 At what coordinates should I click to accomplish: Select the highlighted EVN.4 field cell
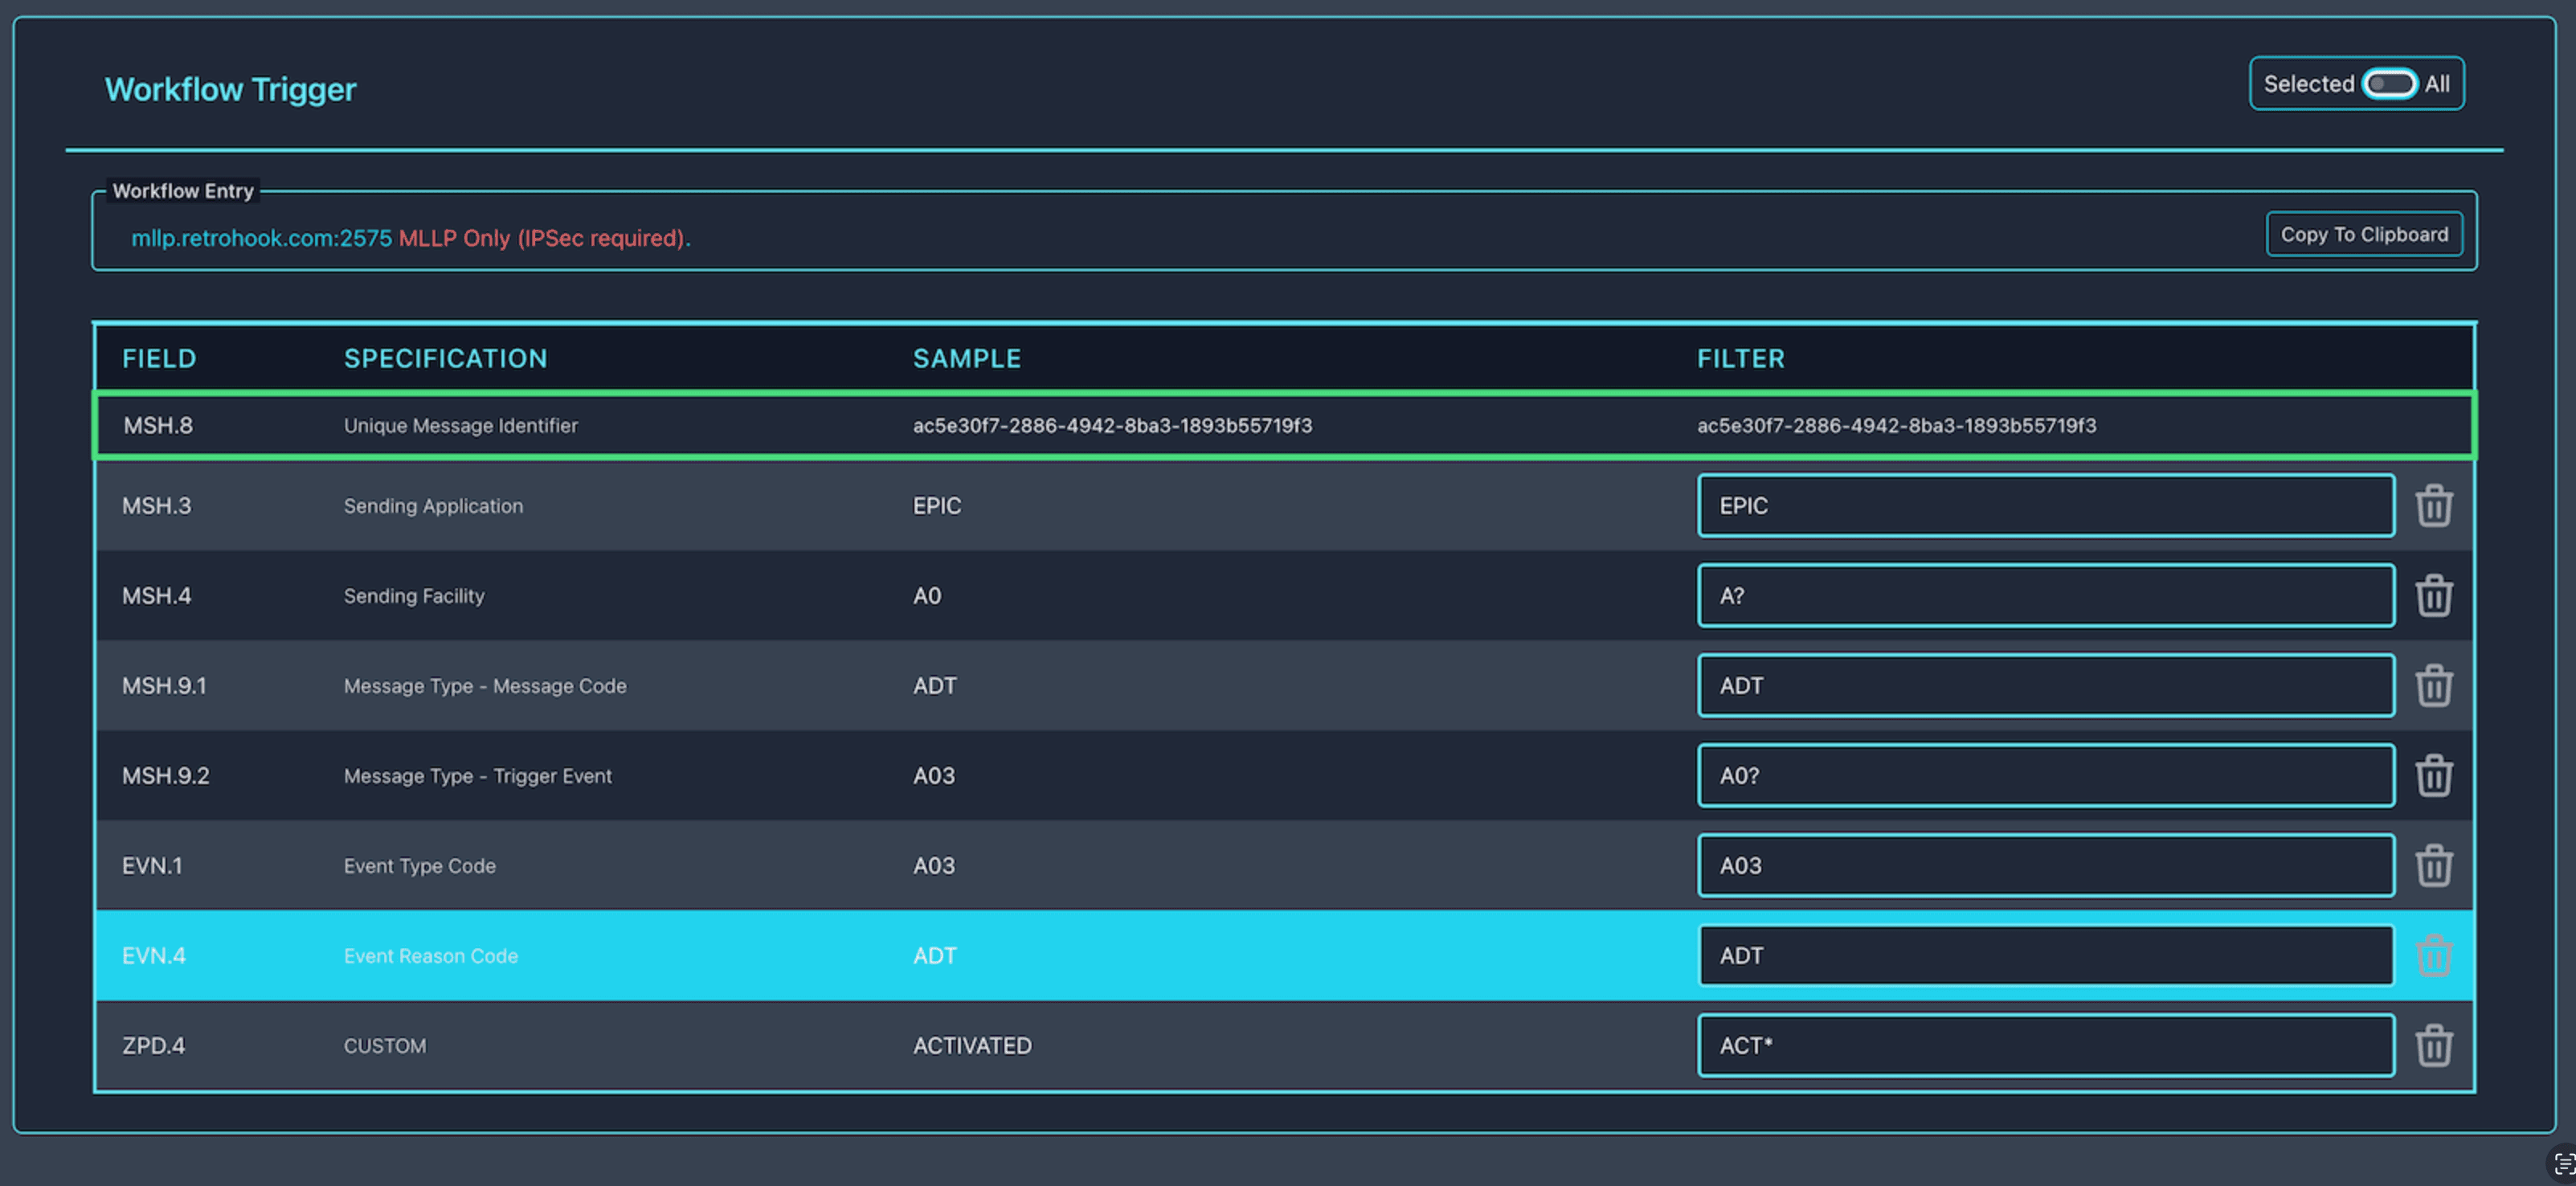click(x=153, y=956)
